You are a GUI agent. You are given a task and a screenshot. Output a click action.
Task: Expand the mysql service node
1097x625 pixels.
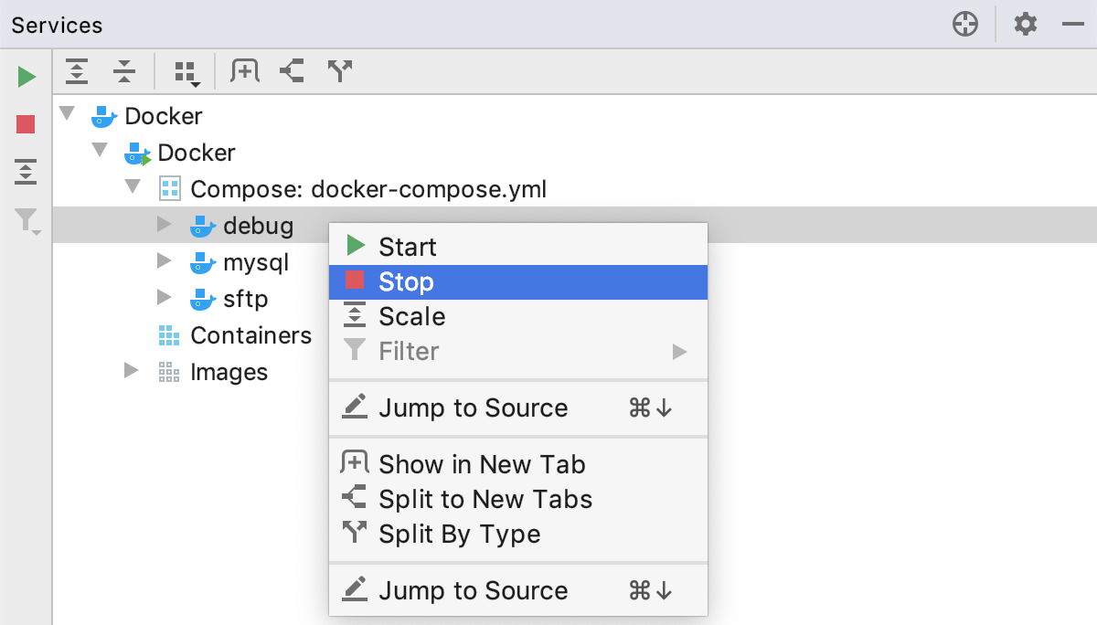click(x=165, y=262)
